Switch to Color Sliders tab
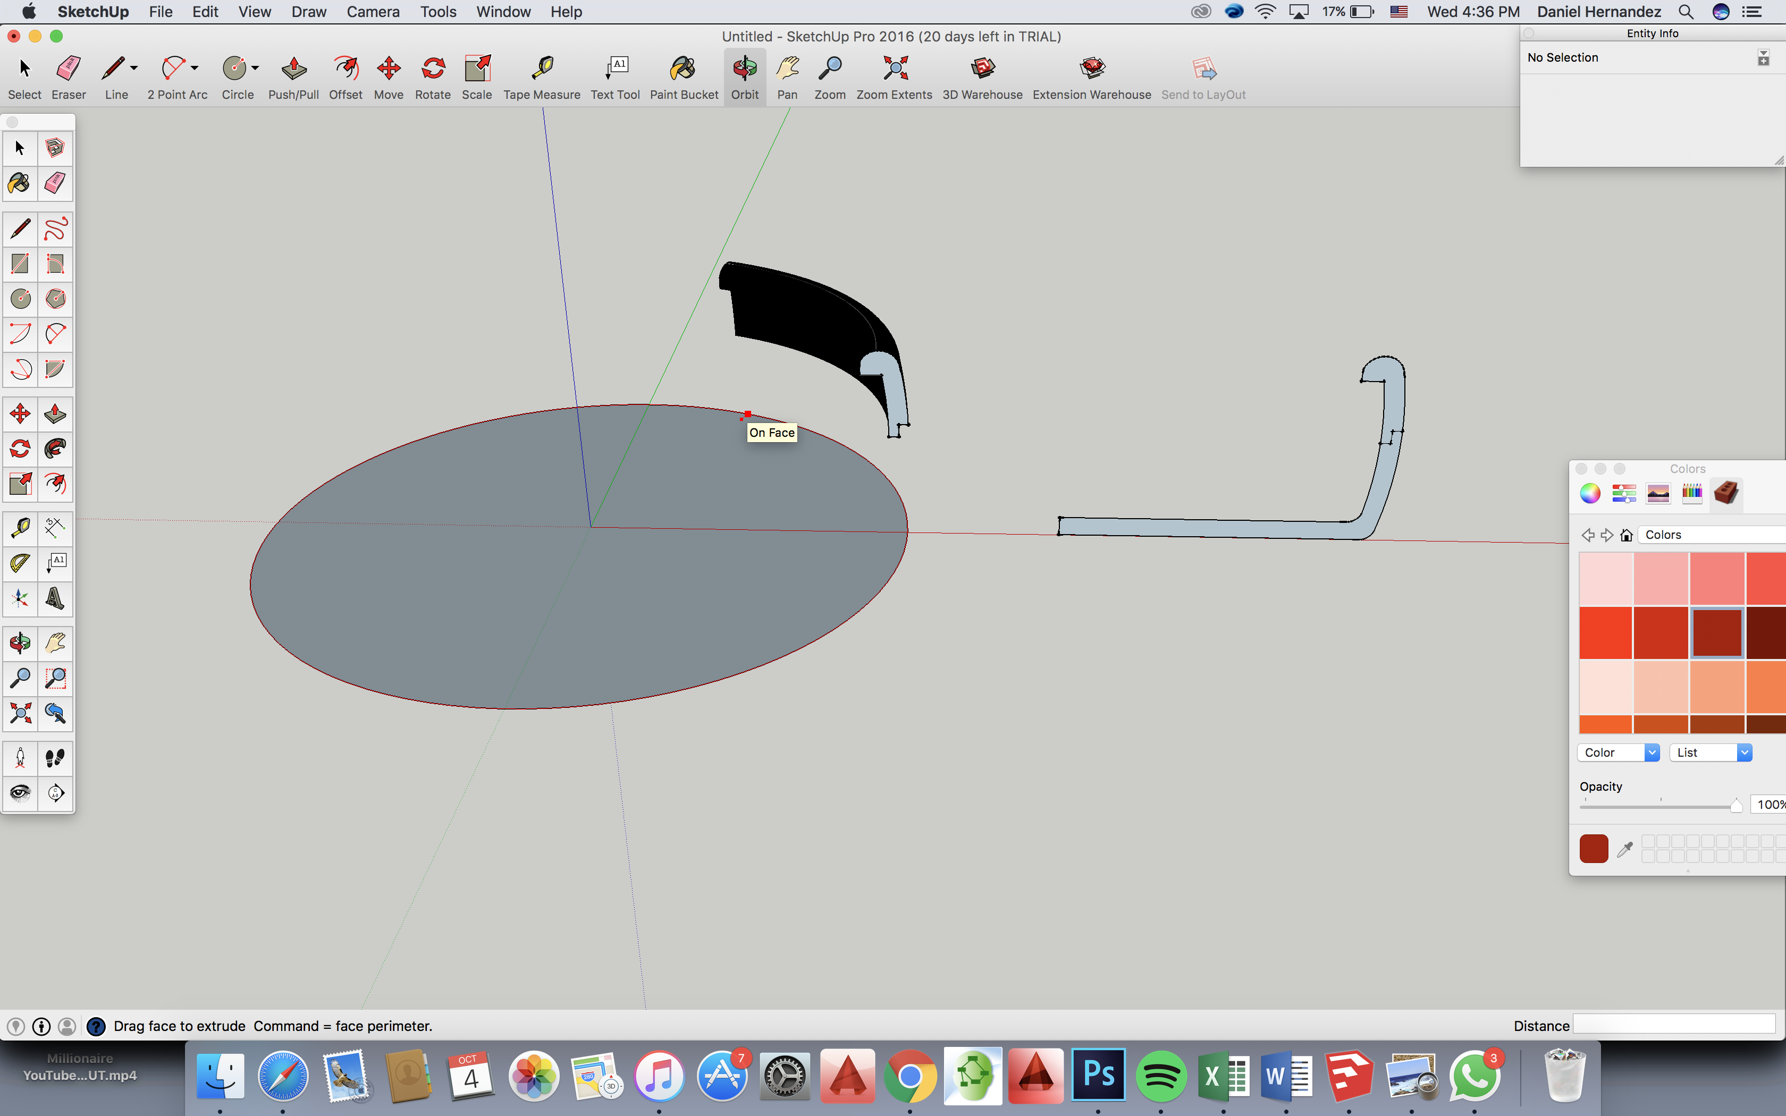 1624,492
